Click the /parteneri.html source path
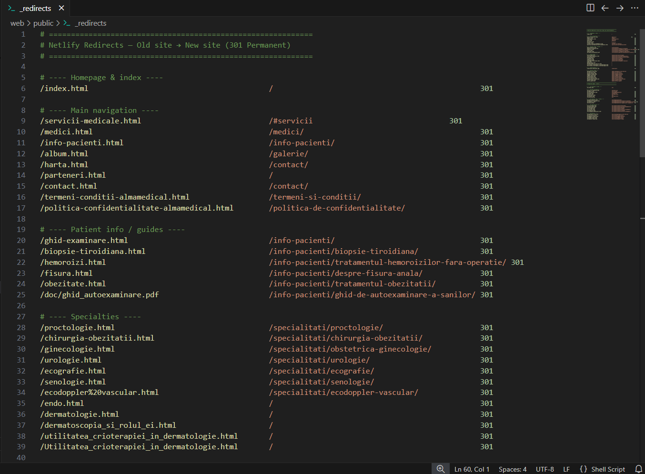Screen dimensions: 645x474 coord(73,175)
